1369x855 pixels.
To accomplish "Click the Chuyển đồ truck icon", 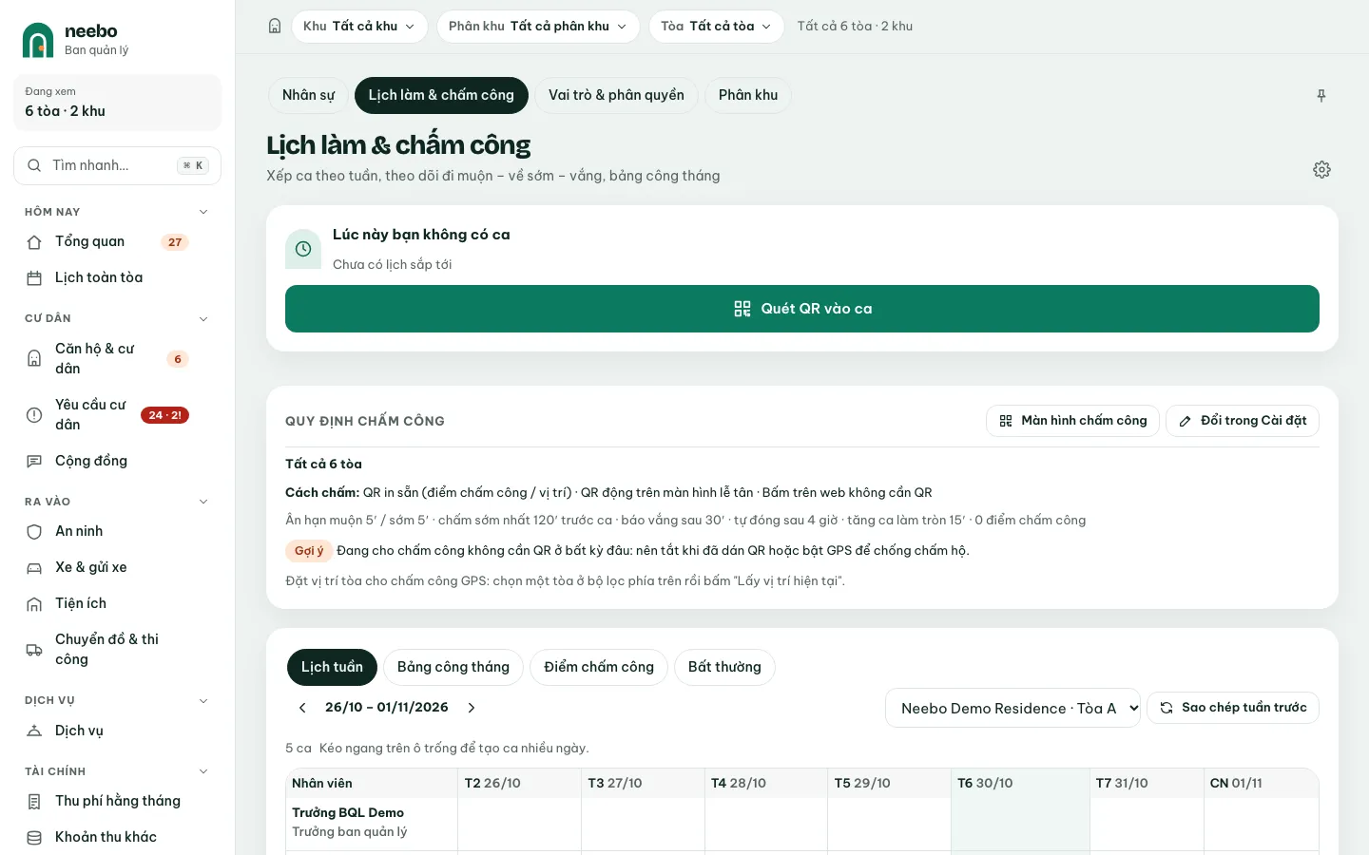I will click(34, 650).
